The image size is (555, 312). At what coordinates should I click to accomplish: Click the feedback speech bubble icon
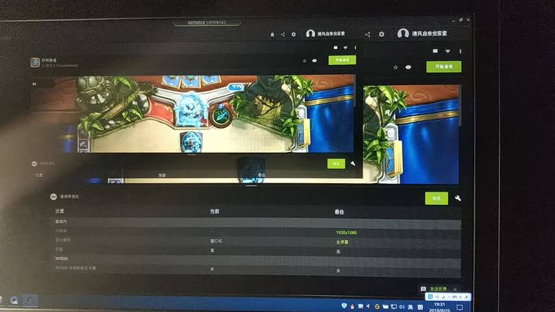click(x=423, y=289)
